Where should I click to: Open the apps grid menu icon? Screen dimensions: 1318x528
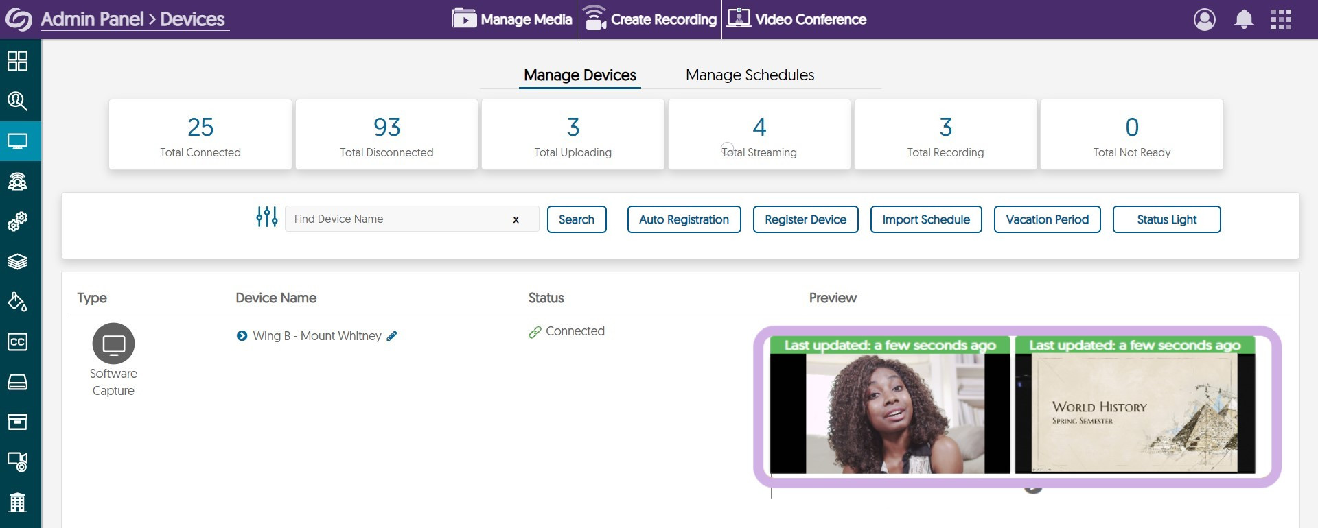click(1281, 19)
